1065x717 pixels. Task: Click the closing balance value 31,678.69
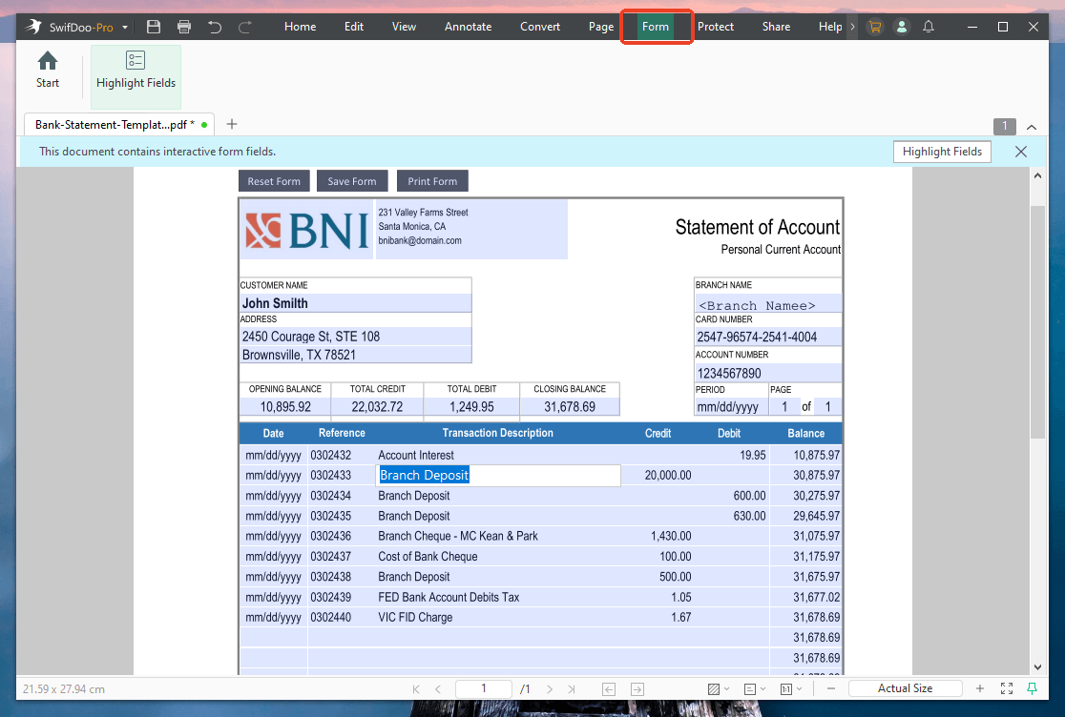[569, 406]
